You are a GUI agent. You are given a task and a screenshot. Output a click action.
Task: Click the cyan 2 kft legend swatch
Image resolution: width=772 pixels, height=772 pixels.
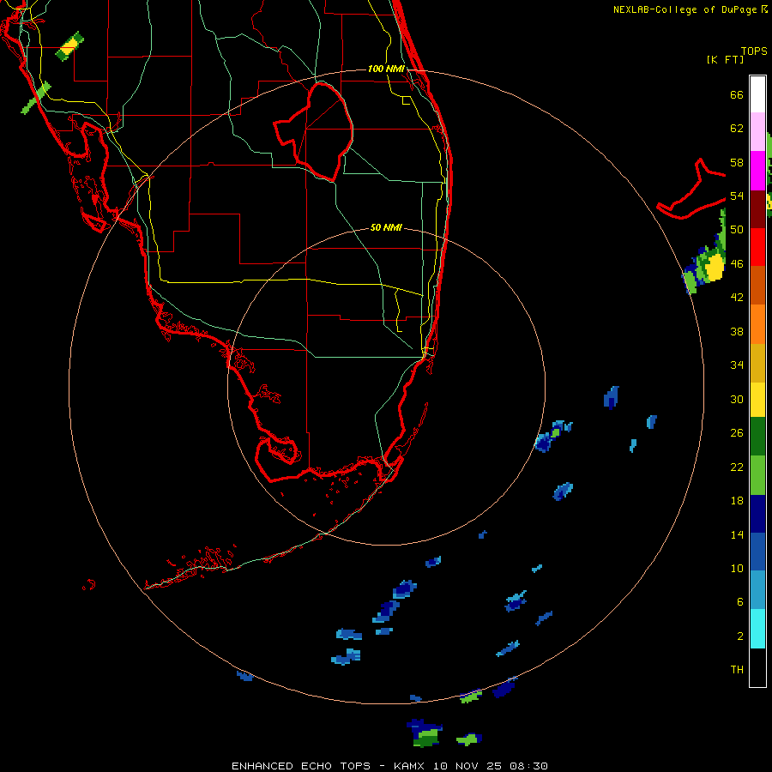[757, 629]
